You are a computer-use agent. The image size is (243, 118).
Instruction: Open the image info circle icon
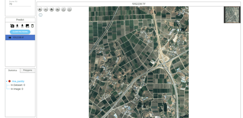point(40,15)
